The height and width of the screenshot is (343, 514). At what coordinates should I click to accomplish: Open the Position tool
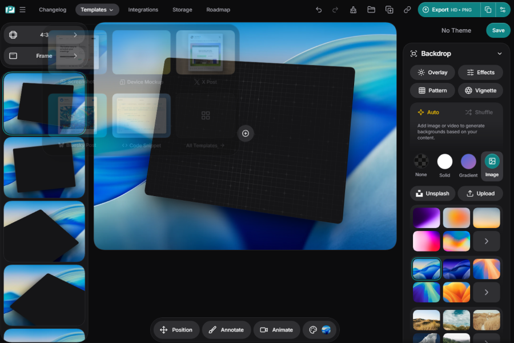click(176, 330)
